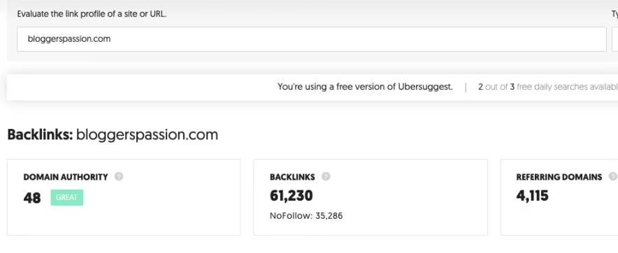Click the green GREAT badge

pyautogui.click(x=66, y=197)
